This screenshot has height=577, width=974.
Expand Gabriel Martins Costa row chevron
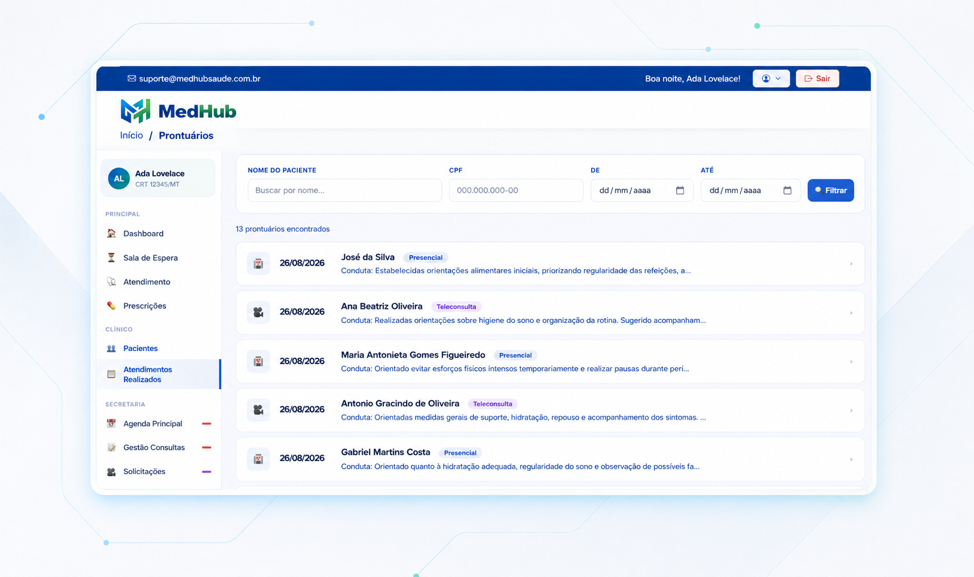(x=851, y=459)
